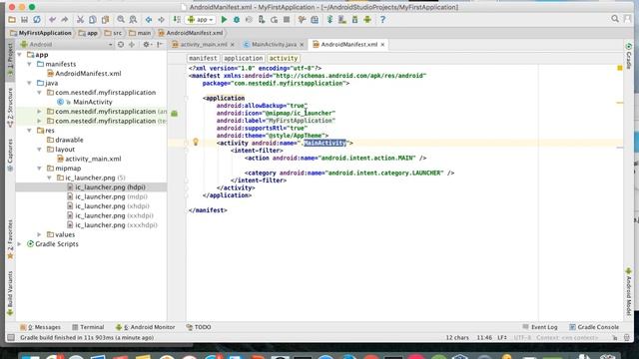Open the Captures side tab
Image resolution: width=639 pixels, height=359 pixels.
(x=10, y=156)
